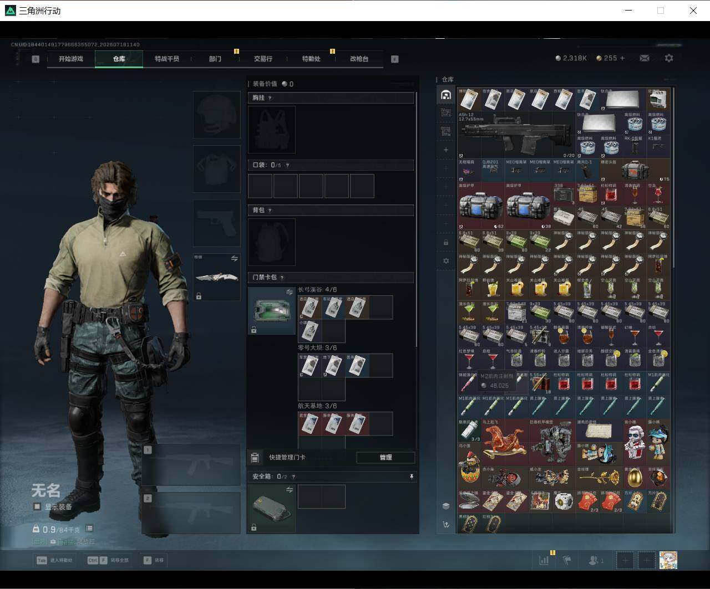
Task: Select the 巨兽机甲模型 mech model
Action: pyautogui.click(x=552, y=442)
